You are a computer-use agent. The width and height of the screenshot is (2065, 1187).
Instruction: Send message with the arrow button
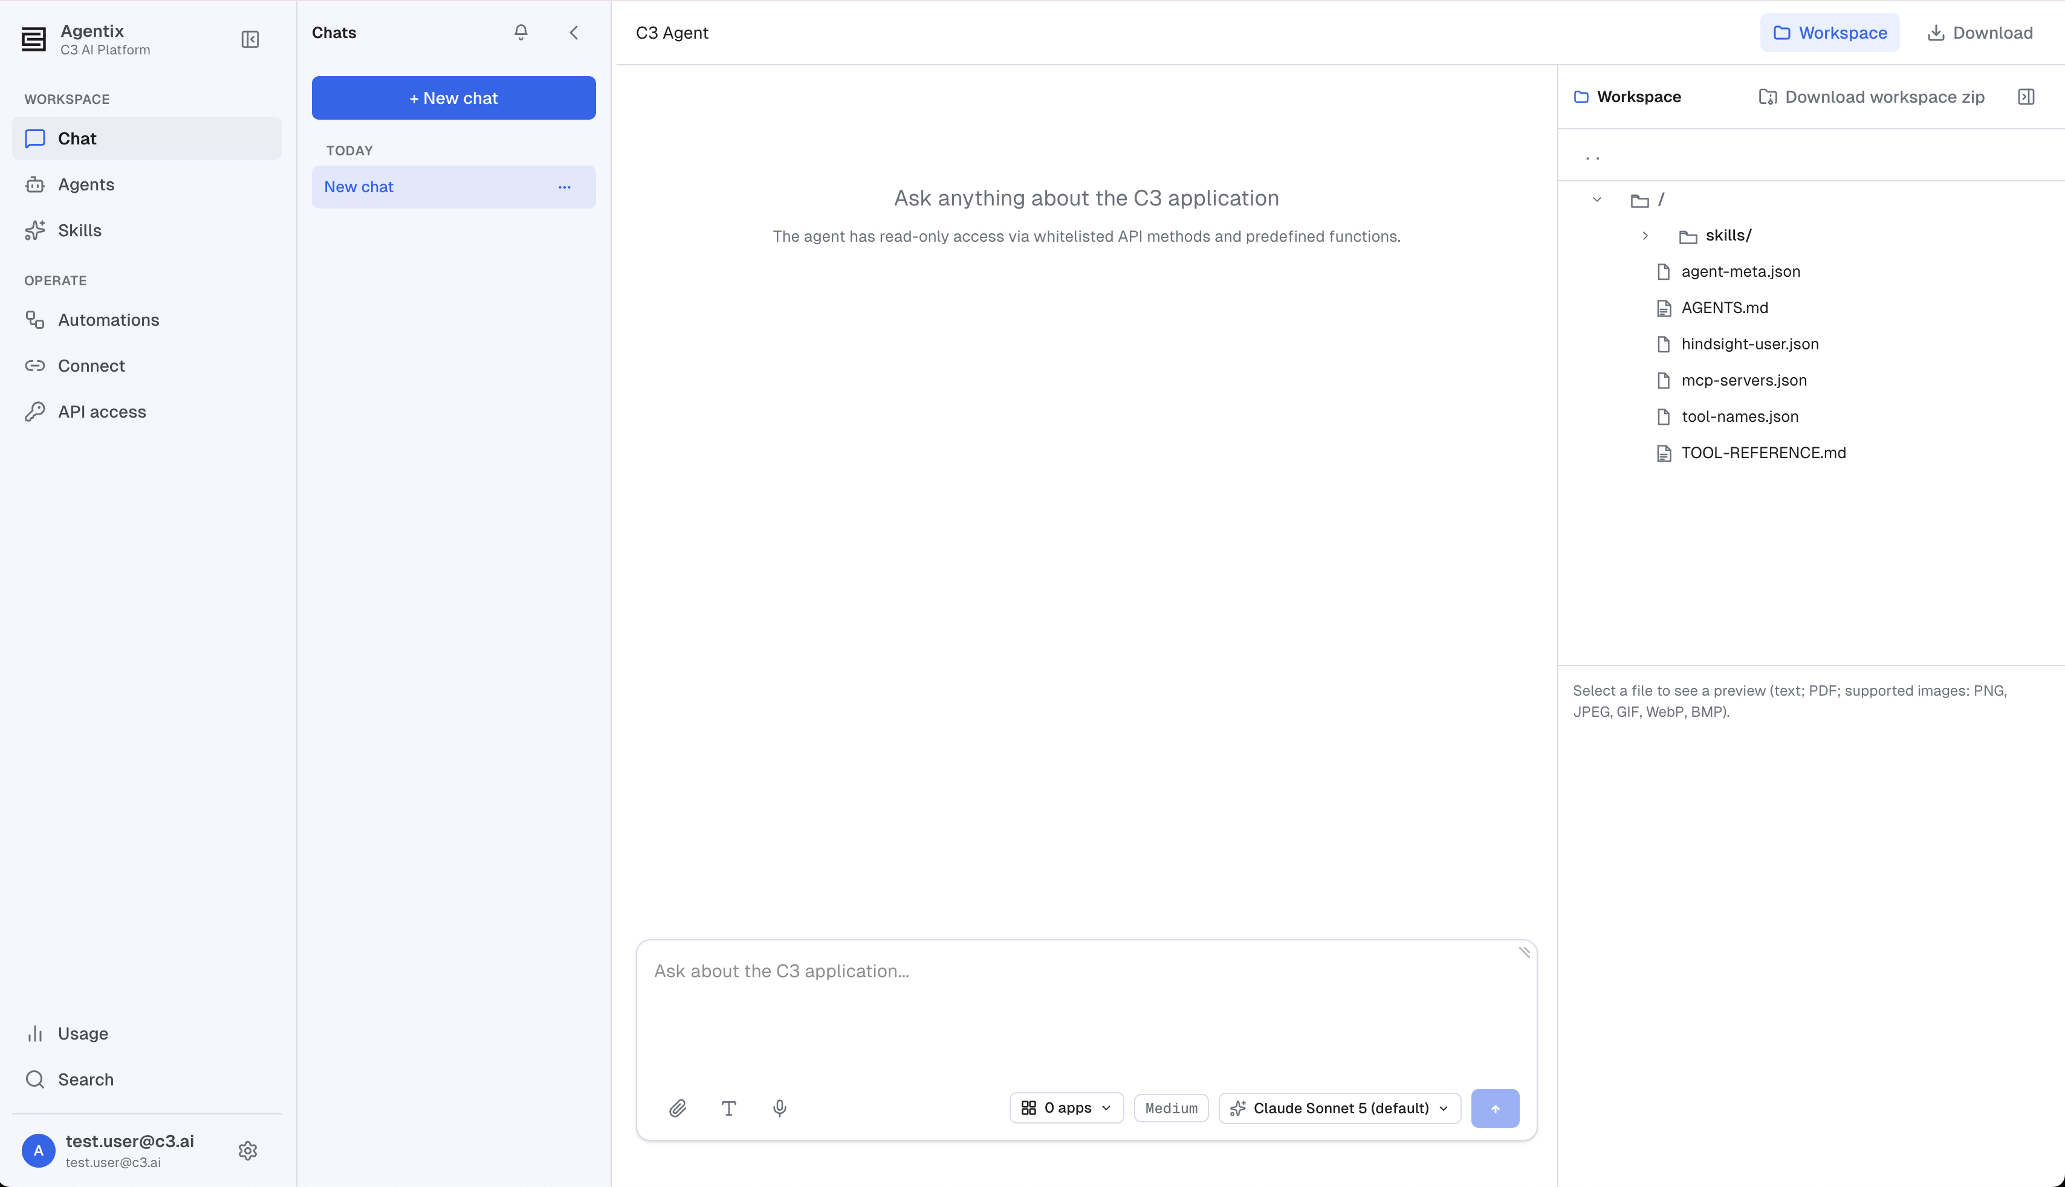[x=1495, y=1108]
